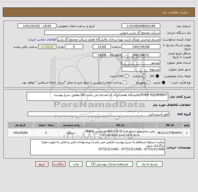The width and height of the screenshot is (198, 192).
Task: Click the requester field مسلم عباسی
Action: tap(109, 39)
